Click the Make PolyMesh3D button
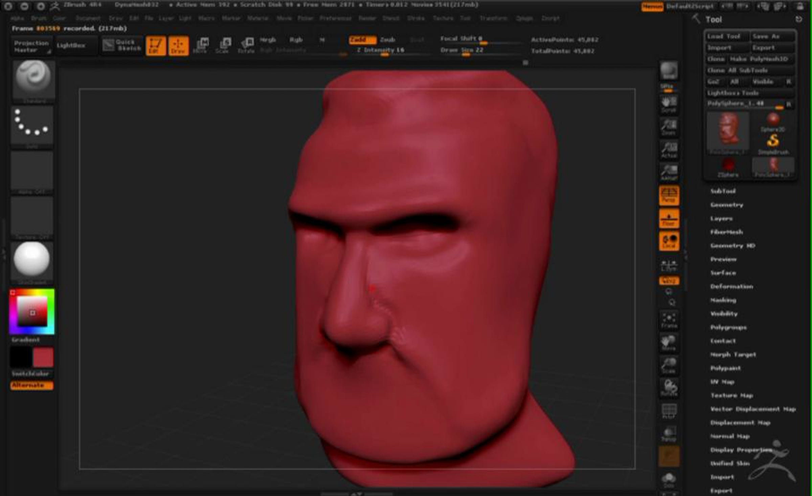This screenshot has width=812, height=496. coord(759,59)
